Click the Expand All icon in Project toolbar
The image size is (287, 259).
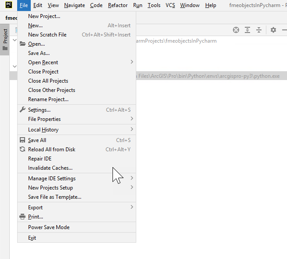click(247, 30)
